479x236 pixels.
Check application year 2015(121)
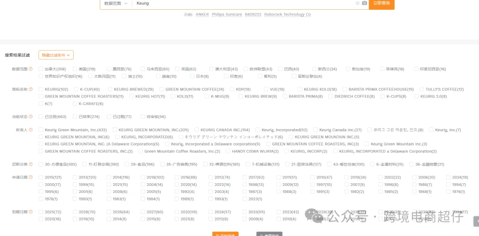[x=41, y=177]
